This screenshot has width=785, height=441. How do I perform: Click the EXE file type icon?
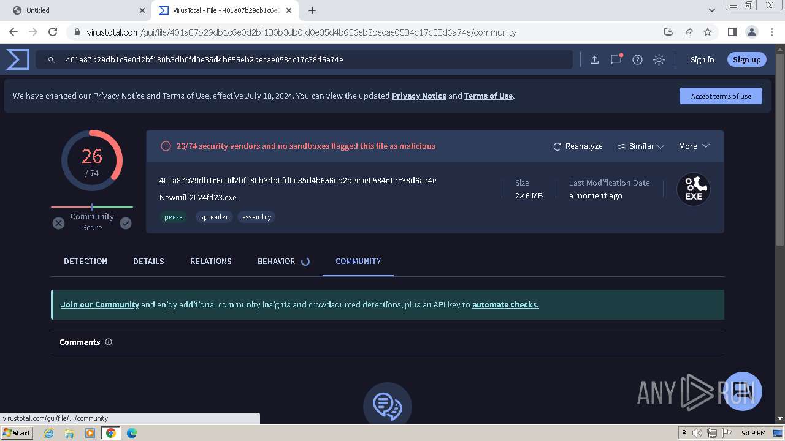pos(693,189)
